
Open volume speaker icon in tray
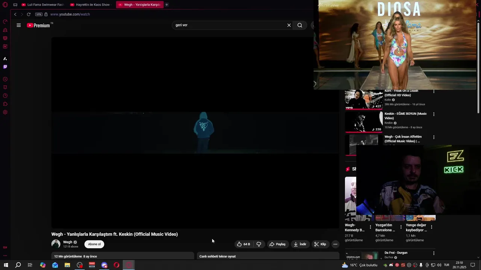coord(439,265)
